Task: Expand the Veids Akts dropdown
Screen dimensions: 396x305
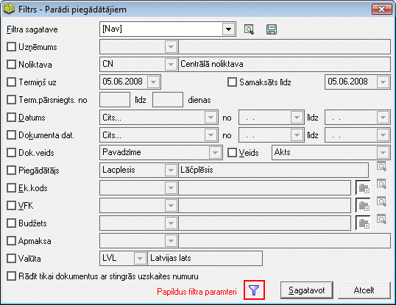Action: point(383,153)
